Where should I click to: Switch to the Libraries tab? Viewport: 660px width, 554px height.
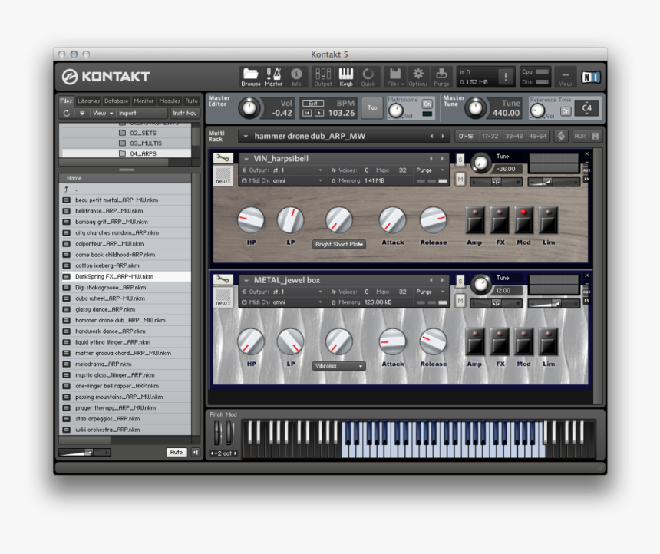click(x=88, y=101)
